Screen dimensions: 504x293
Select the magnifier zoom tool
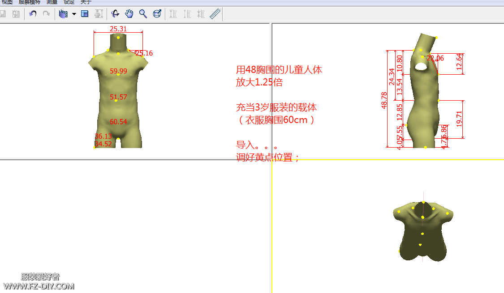point(143,14)
